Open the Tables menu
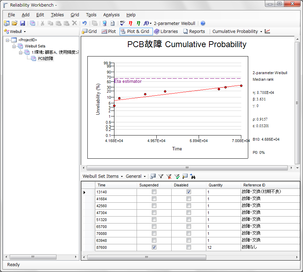This screenshot has height=272, width=303. [57, 15]
